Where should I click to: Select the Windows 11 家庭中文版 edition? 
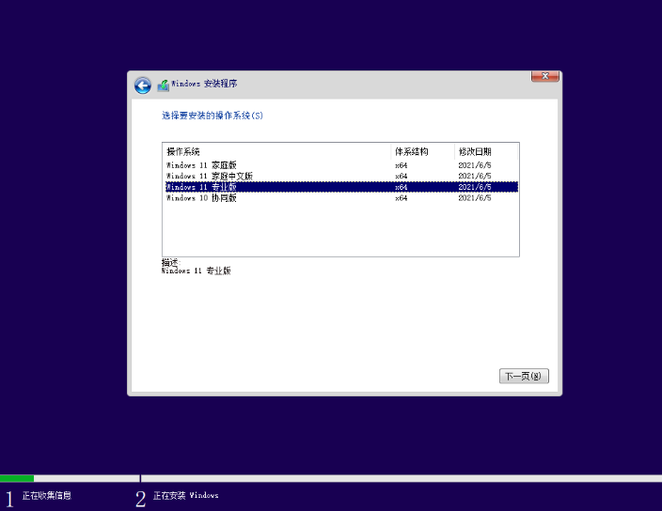(209, 176)
